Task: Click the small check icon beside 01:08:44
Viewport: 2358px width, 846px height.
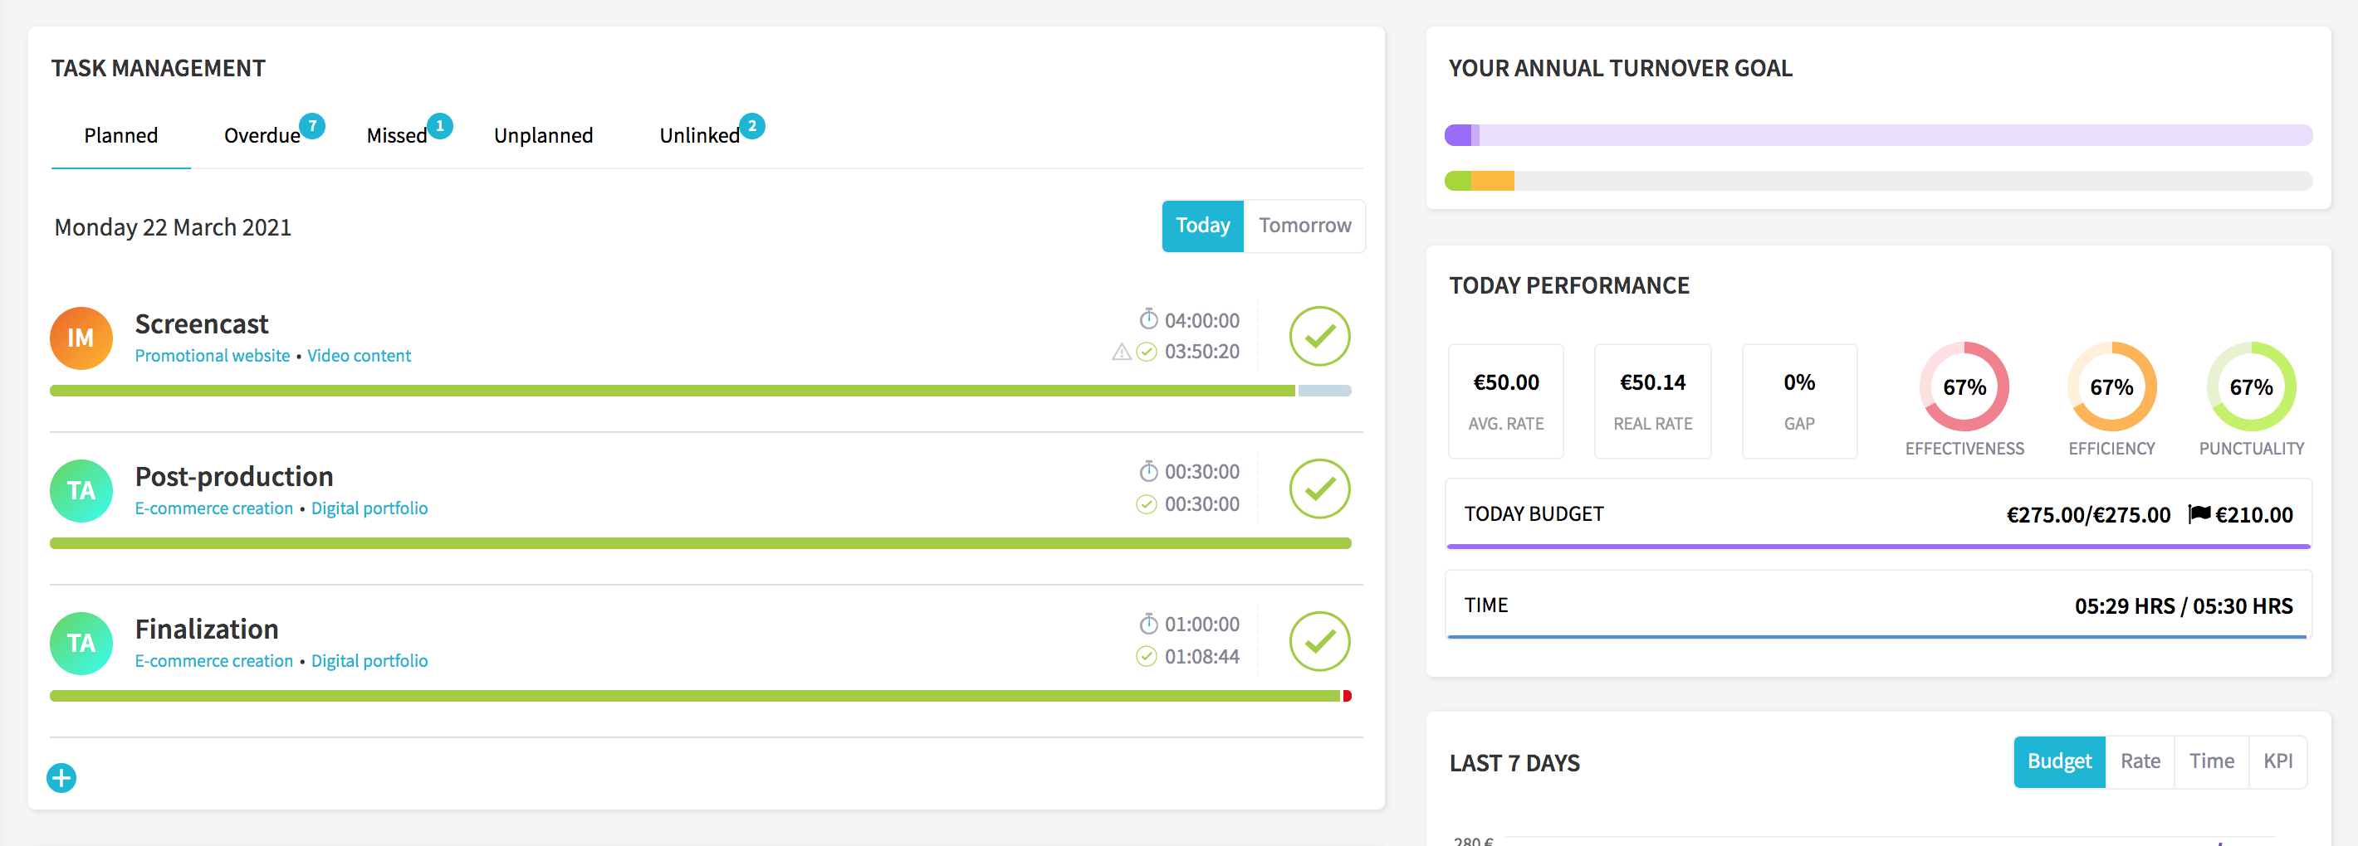Action: (x=1146, y=657)
